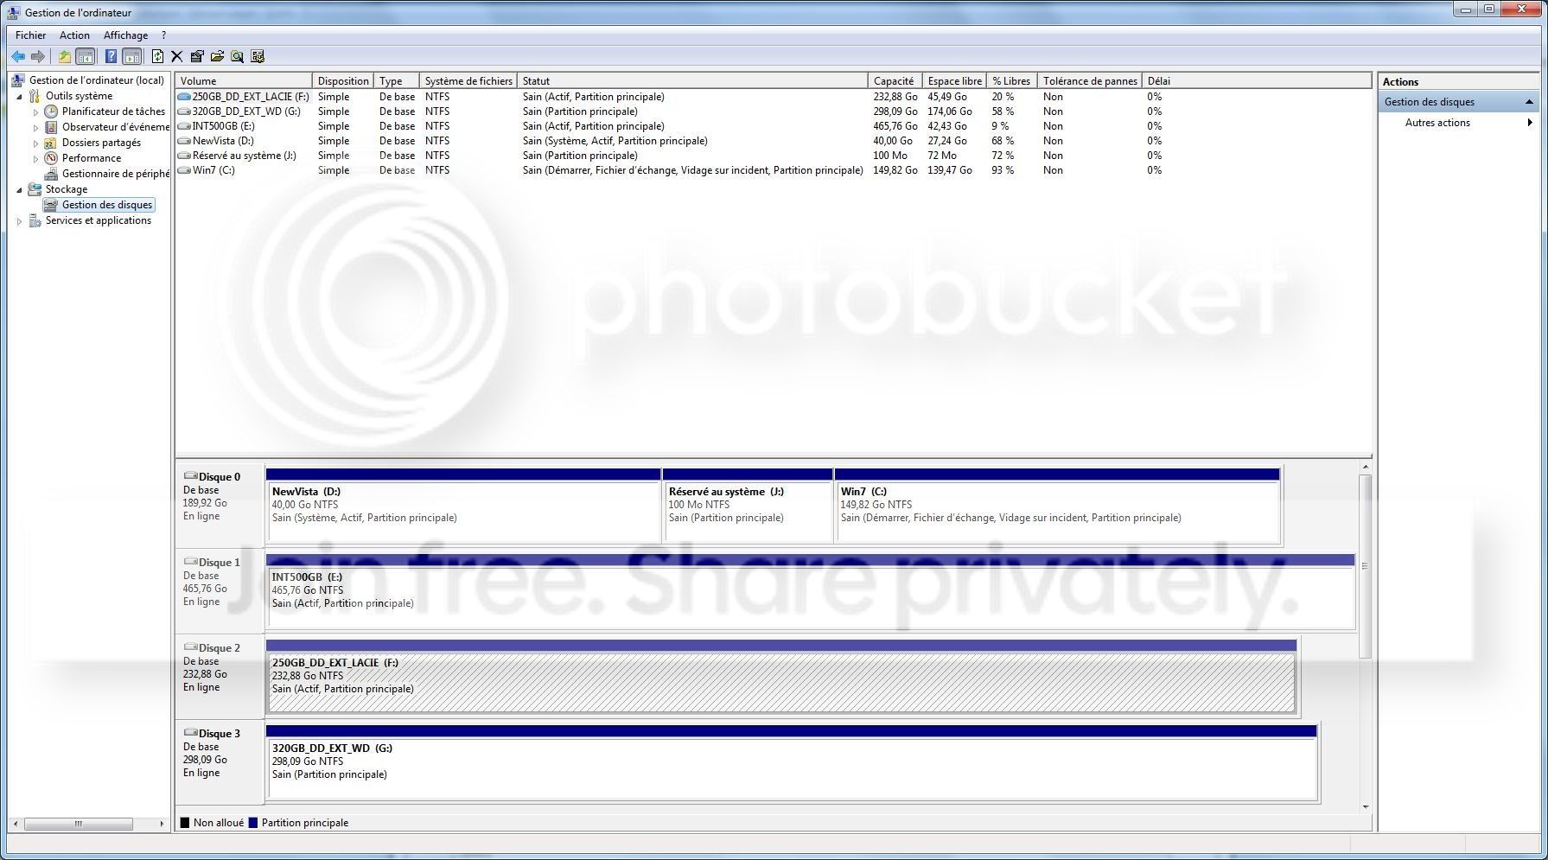Viewport: 1548px width, 860px height.
Task: Click the tree pane horizontal scrollbar thumb
Action: 79,824
